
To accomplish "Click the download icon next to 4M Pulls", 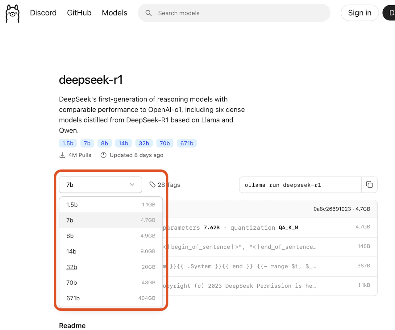I will point(62,155).
